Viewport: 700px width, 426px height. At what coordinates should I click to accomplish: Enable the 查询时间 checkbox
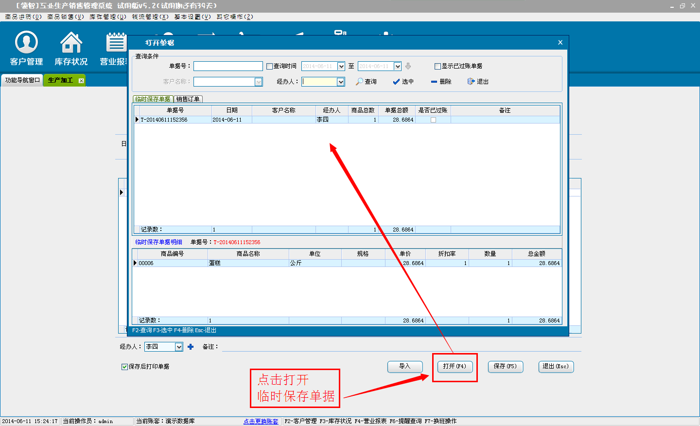coord(269,67)
